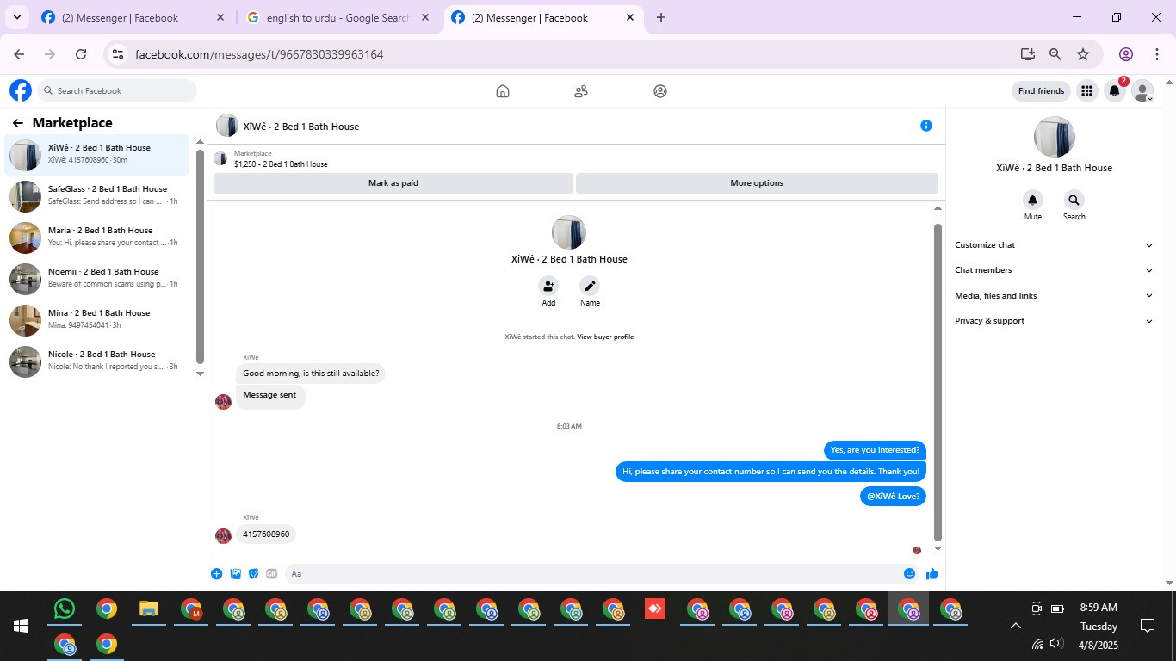Viewport: 1176px width, 661px height.
Task: Mute the conversation bell icon
Action: [1032, 200]
